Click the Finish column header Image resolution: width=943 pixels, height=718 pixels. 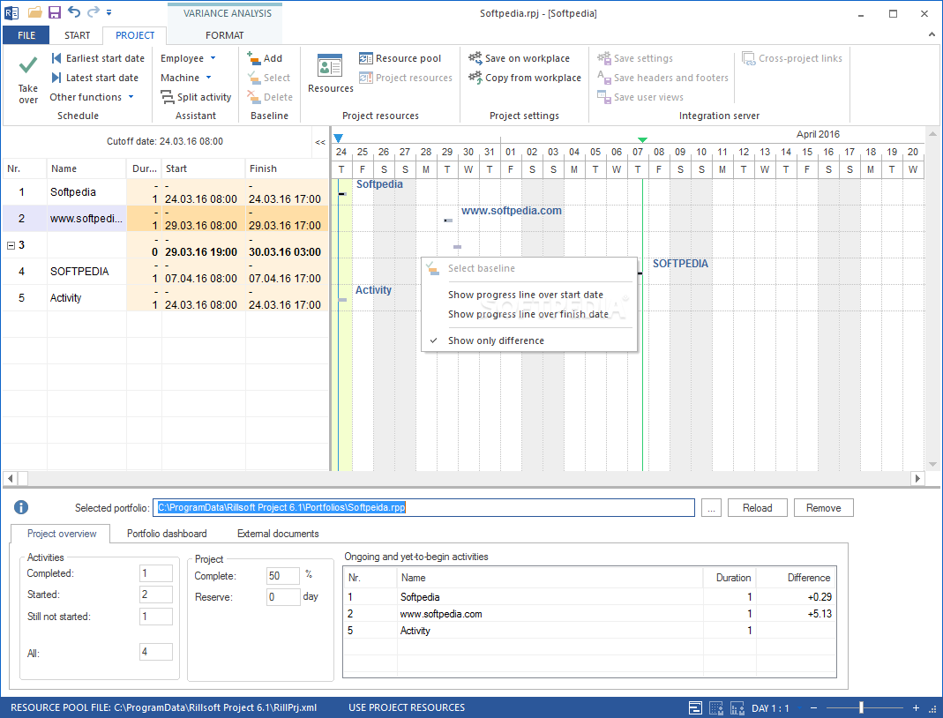coord(287,168)
